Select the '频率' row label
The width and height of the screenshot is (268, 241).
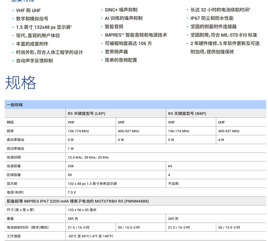point(10,131)
